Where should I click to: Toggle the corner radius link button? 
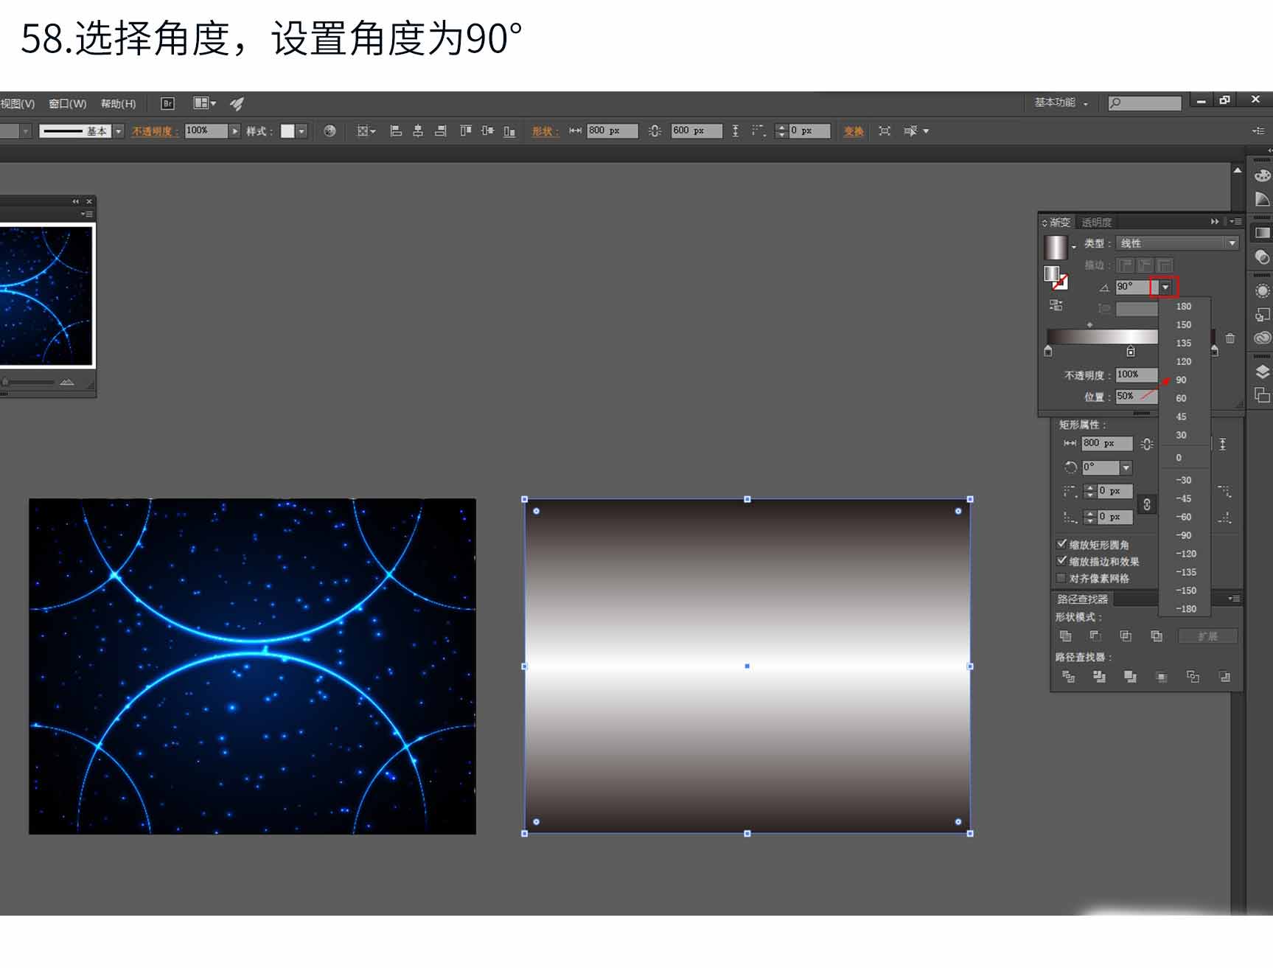(x=1146, y=504)
